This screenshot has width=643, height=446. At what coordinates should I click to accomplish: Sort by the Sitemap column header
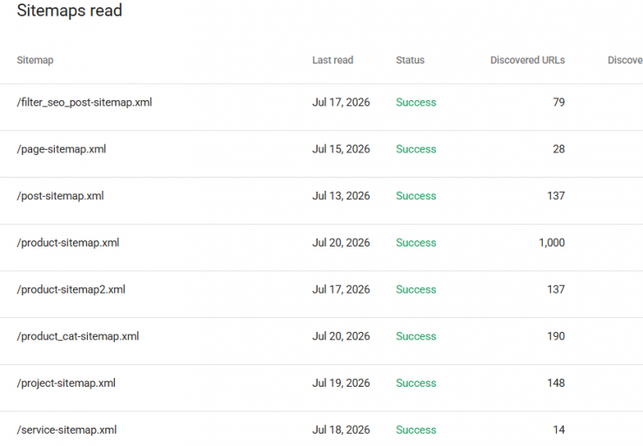tap(35, 60)
